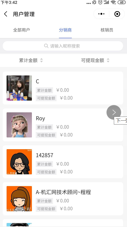Open the 142857 user's orange avatar
This screenshot has height=227, width=127.
[19, 162]
